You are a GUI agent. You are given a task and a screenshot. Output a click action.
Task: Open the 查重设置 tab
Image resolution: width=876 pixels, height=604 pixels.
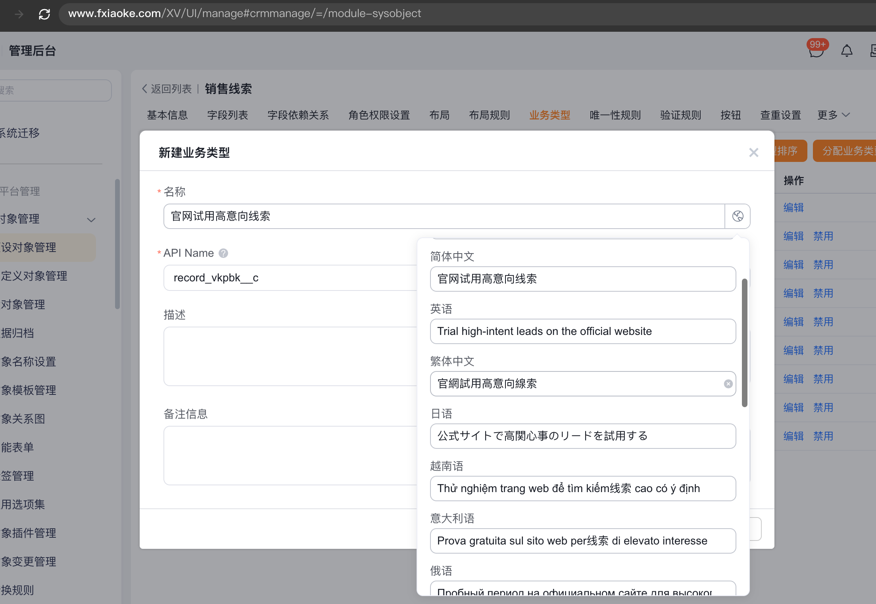coord(780,115)
